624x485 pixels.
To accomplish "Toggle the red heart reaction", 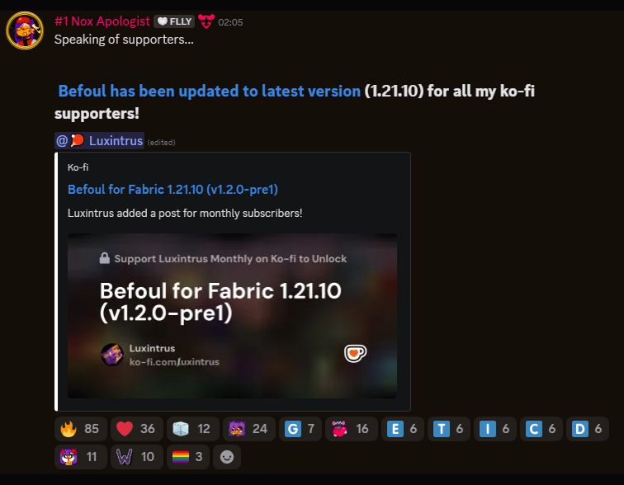I will click(136, 429).
